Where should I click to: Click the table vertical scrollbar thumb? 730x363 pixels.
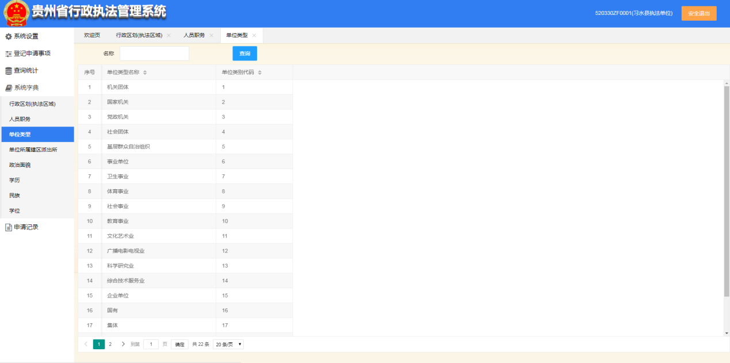coord(727,192)
